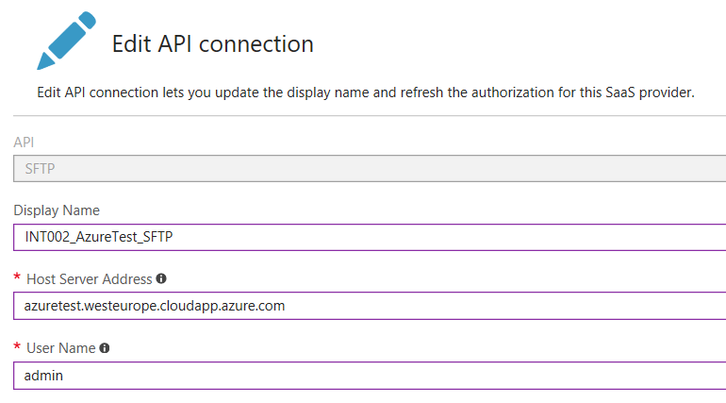Screen dimensions: 726x403
Task: Click the red asterisk beside Host Server Address
Action: [17, 277]
